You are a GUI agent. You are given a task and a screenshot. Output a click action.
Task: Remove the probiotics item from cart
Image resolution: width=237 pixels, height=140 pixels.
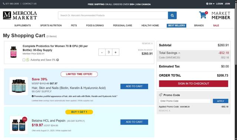point(147,44)
